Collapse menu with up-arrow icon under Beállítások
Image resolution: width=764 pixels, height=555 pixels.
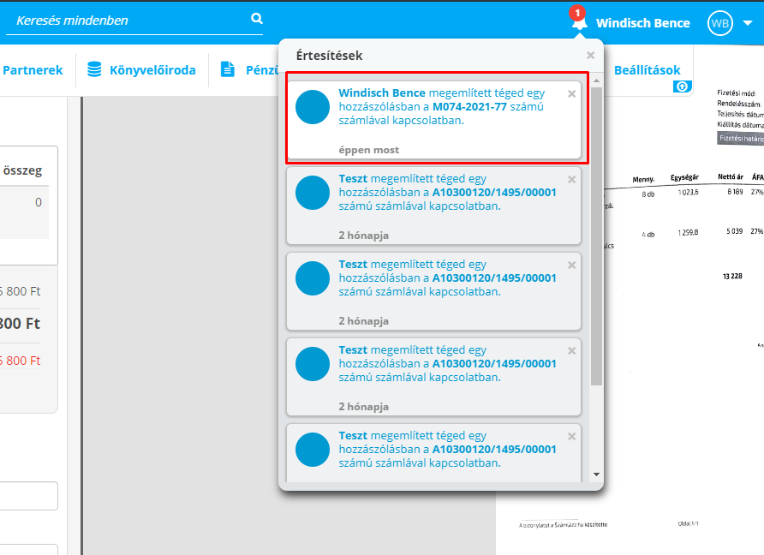pos(682,87)
